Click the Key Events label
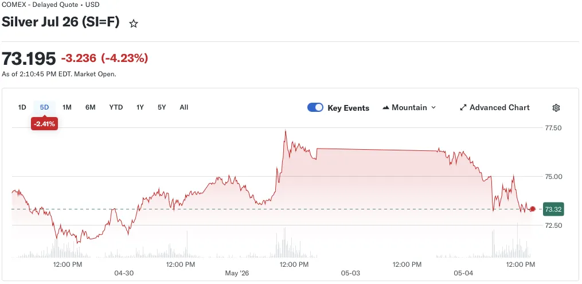Screen dimensions: 582x284 tap(348, 108)
